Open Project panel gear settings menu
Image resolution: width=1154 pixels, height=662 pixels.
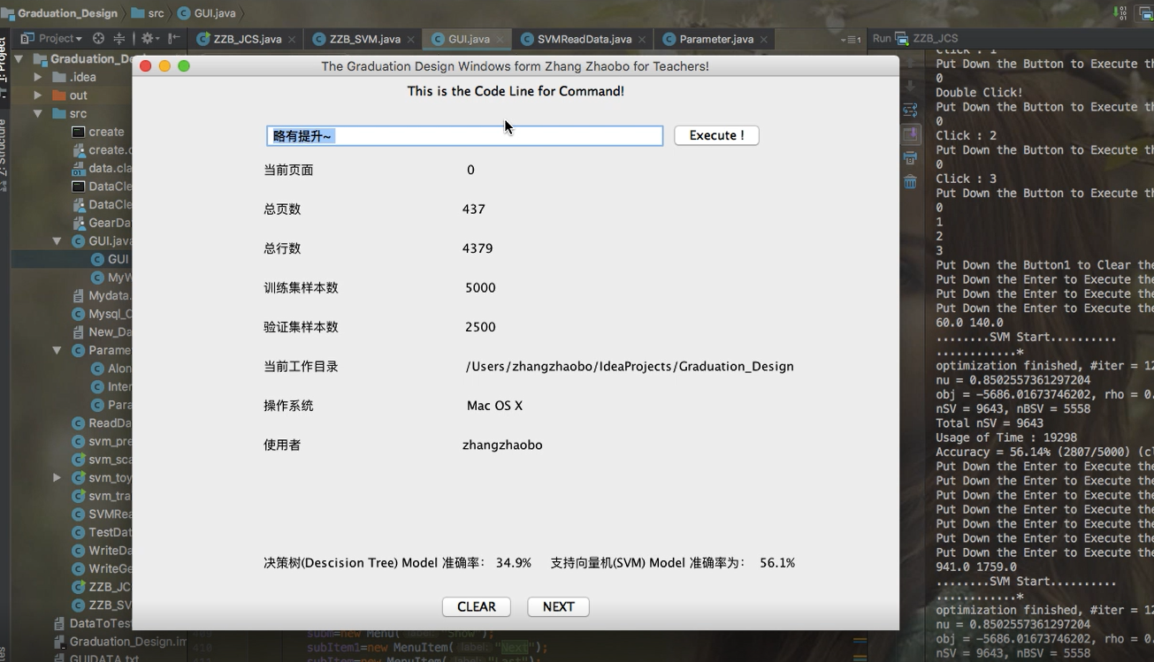pyautogui.click(x=149, y=39)
